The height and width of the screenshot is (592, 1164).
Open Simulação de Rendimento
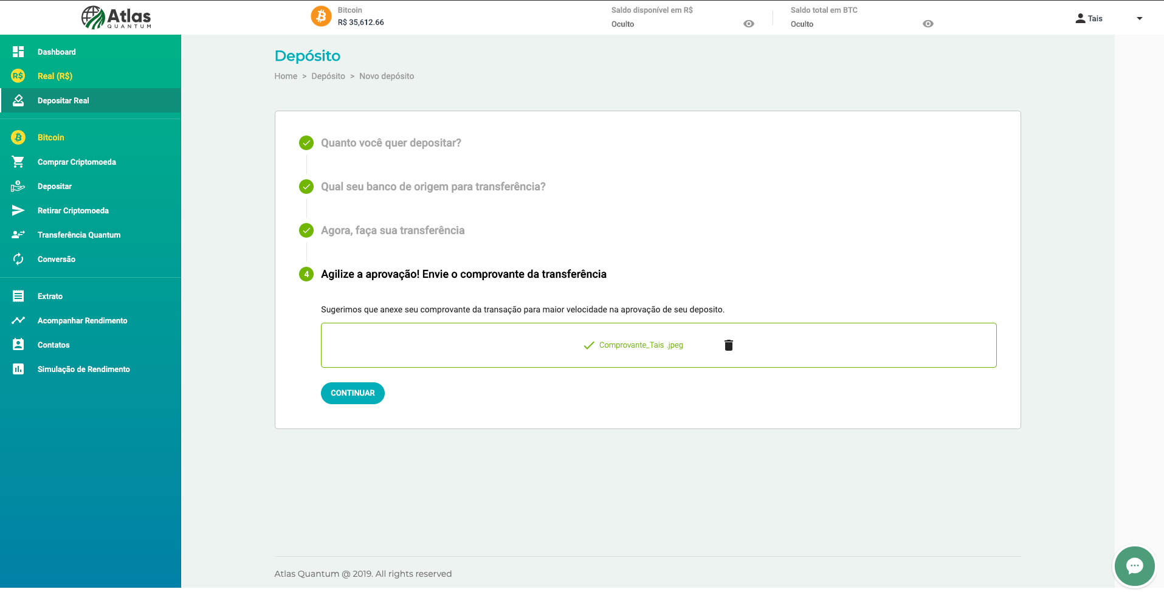click(84, 369)
